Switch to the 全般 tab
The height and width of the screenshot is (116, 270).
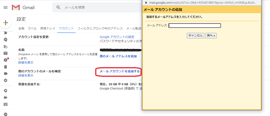pyautogui.click(x=21, y=28)
